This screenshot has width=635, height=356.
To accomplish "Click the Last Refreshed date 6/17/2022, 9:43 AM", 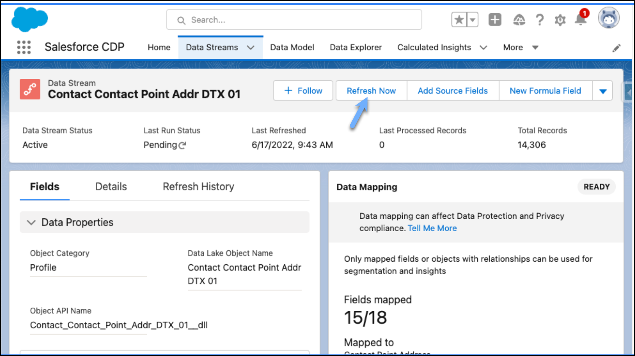I will coord(292,145).
